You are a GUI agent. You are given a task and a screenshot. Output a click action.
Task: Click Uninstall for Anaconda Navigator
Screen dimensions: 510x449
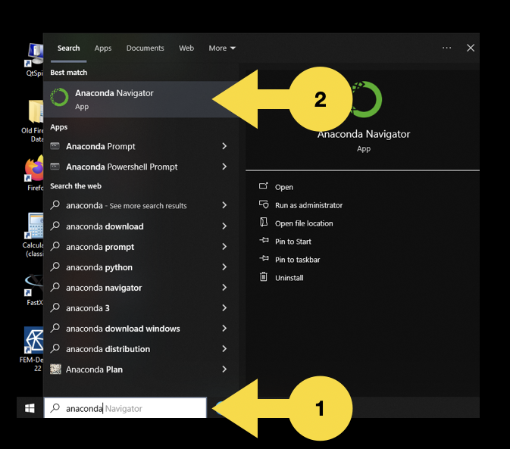click(x=289, y=278)
